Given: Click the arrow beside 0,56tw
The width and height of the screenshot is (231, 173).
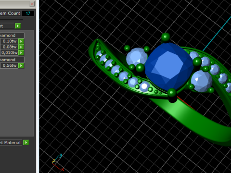Looking at the screenshot, I should [21, 65].
